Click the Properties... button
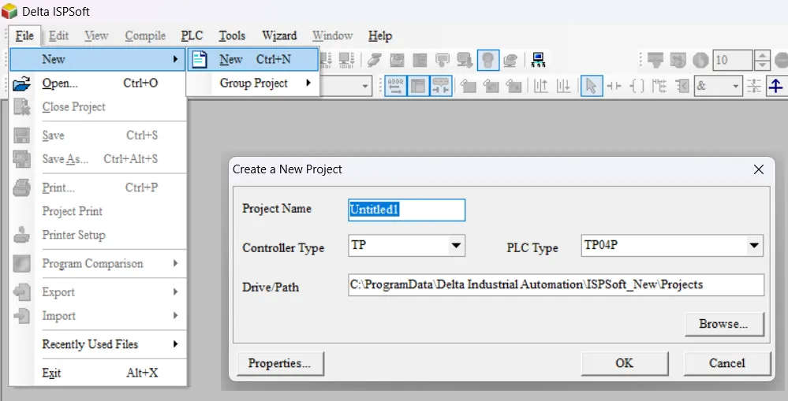This screenshot has height=401, width=788. point(279,363)
